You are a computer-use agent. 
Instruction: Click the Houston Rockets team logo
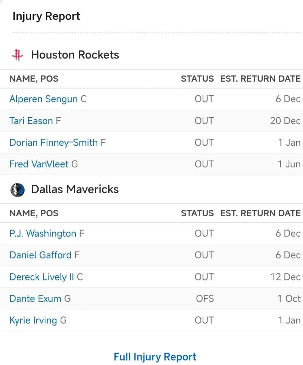tap(17, 55)
